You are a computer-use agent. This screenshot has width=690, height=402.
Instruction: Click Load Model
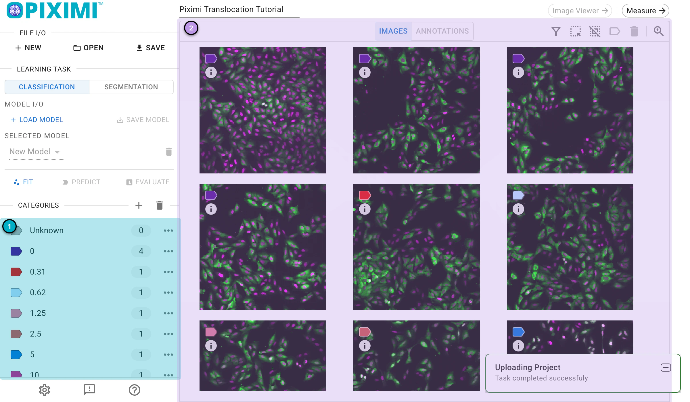tap(37, 120)
